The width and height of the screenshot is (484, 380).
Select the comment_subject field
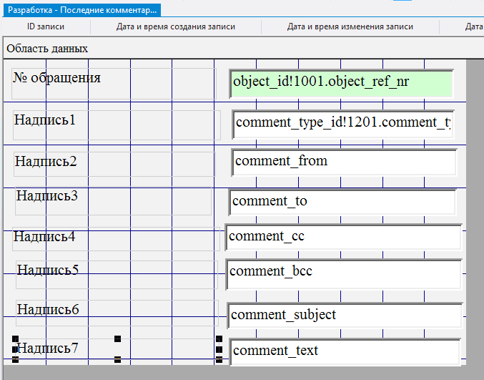click(344, 315)
